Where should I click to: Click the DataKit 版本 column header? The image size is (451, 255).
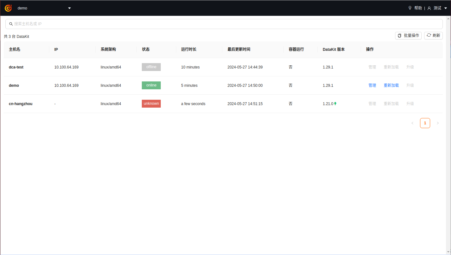(x=334, y=50)
